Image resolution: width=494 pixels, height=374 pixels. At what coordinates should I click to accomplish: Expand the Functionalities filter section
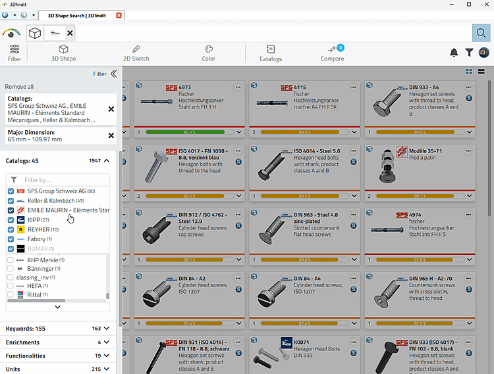point(58,356)
